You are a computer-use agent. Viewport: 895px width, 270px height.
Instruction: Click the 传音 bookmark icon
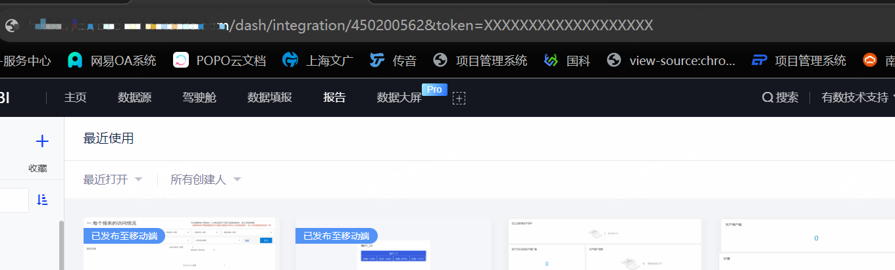pyautogui.click(x=376, y=61)
